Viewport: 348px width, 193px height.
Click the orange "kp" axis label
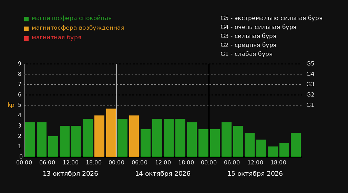(x=11, y=105)
